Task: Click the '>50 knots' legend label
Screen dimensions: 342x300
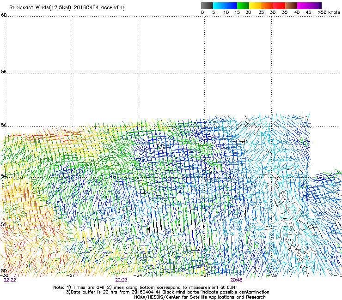Action: (x=329, y=12)
